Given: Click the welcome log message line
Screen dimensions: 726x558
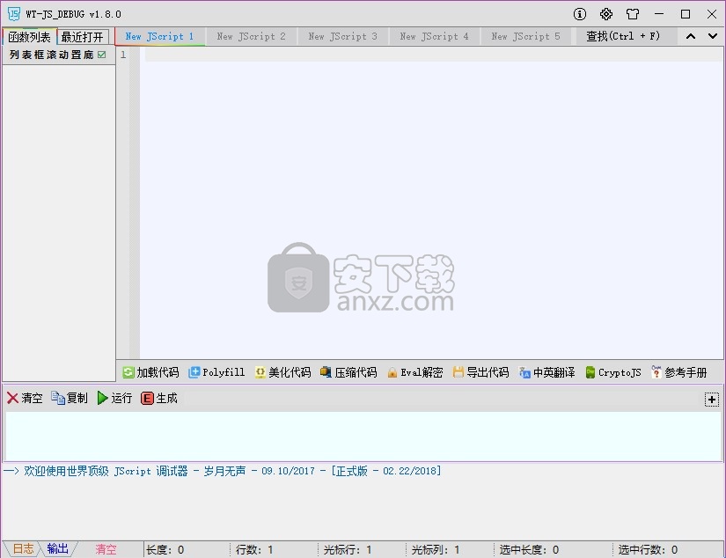Looking at the screenshot, I should point(223,471).
